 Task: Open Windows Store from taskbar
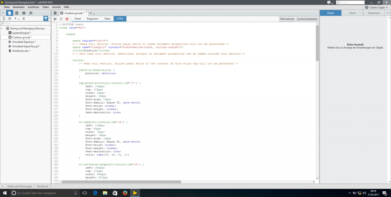click(x=115, y=193)
